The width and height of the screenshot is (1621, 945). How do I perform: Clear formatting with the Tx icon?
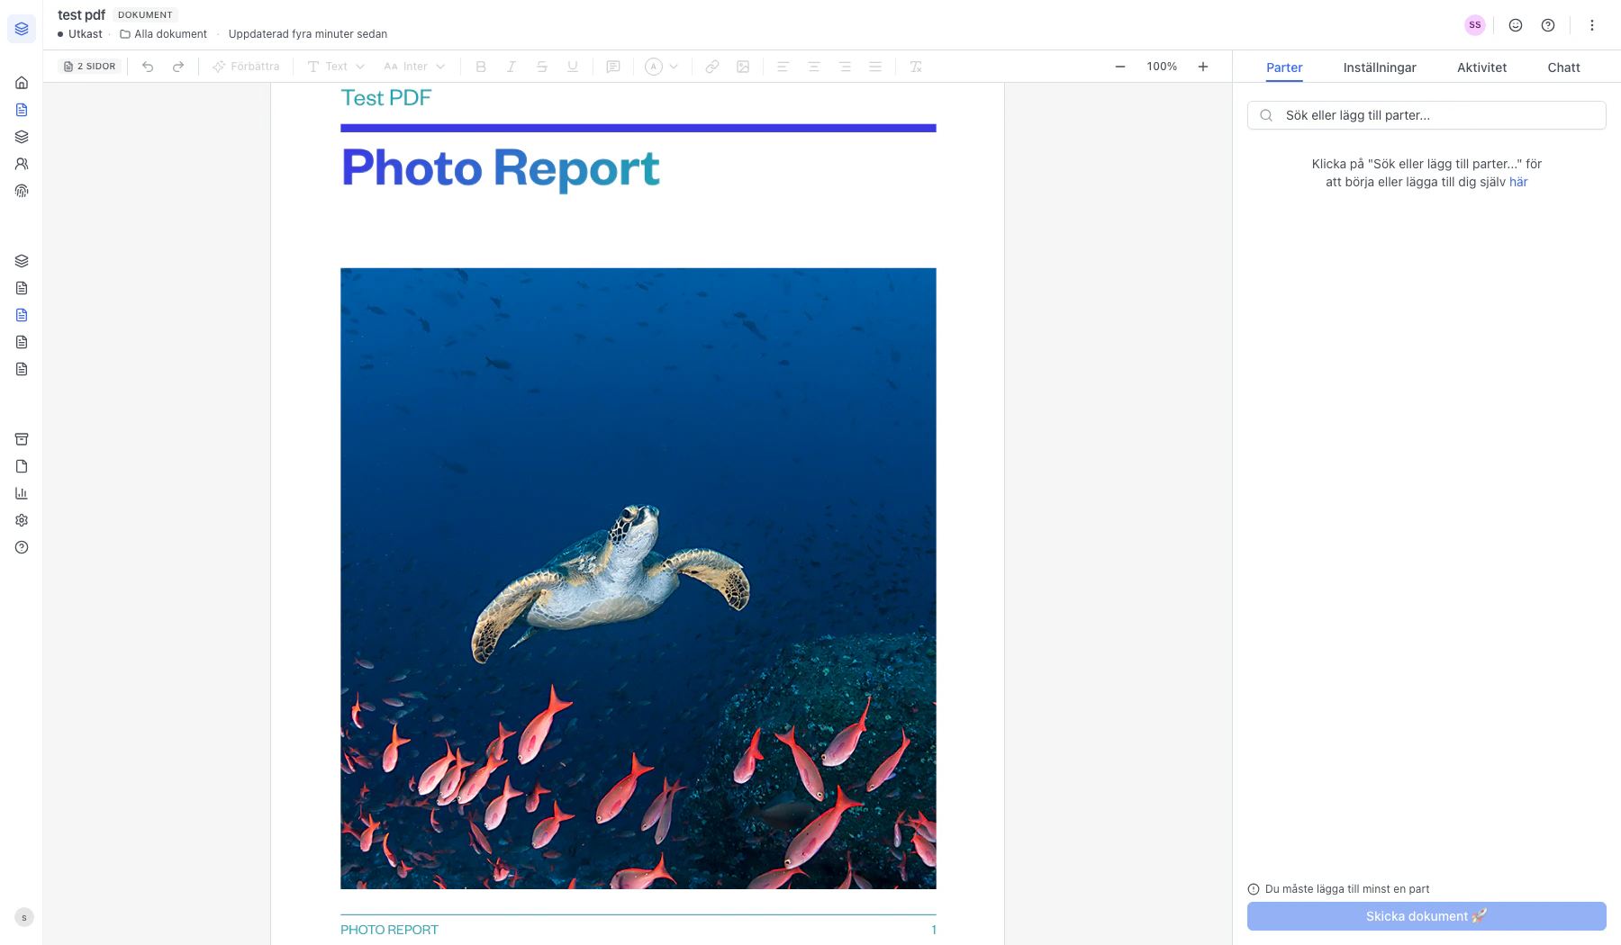tap(916, 67)
